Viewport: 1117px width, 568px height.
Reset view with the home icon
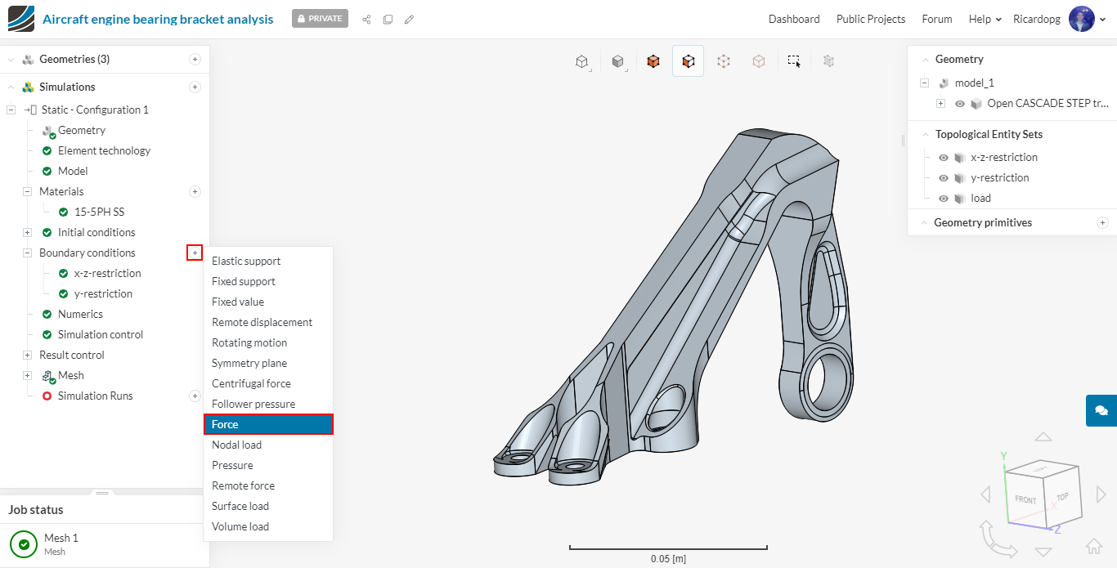pos(1093,547)
